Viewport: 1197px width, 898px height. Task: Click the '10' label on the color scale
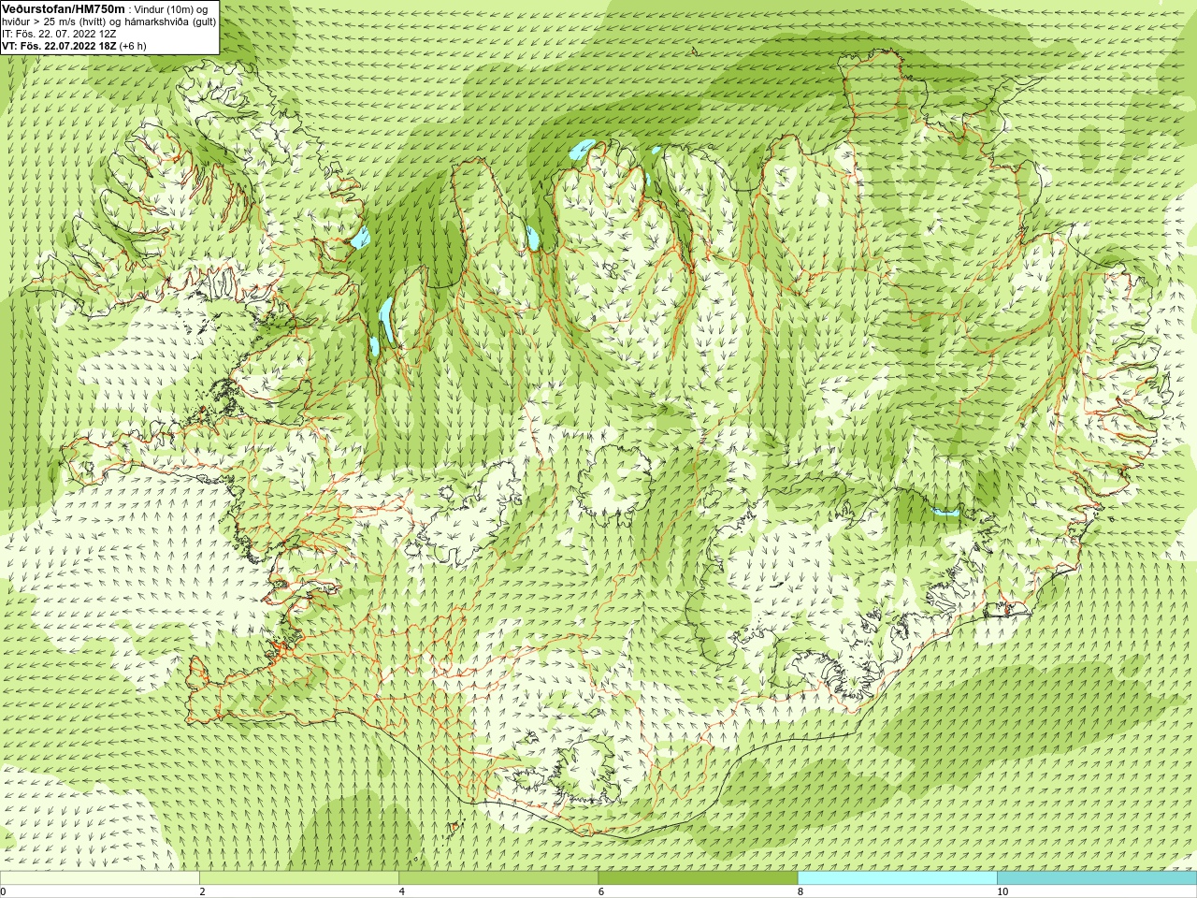pyautogui.click(x=1002, y=892)
